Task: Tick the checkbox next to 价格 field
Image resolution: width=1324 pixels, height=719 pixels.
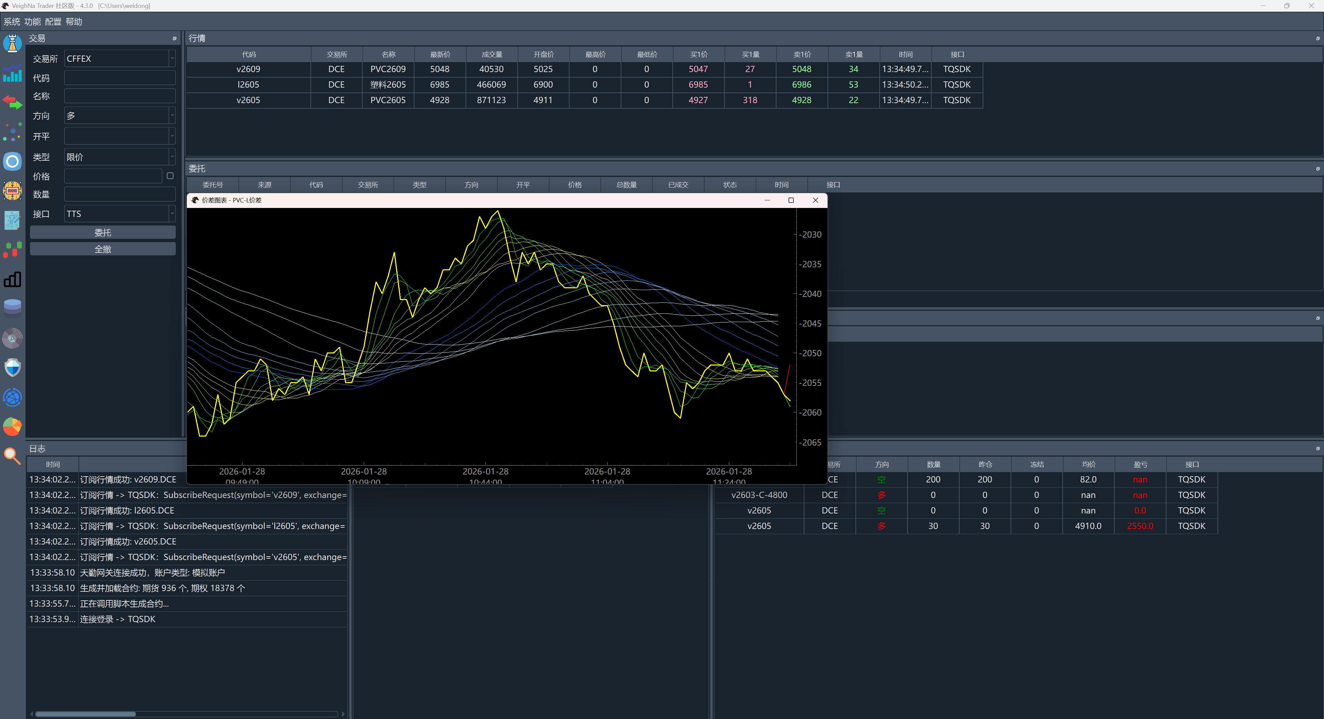Action: click(x=170, y=176)
